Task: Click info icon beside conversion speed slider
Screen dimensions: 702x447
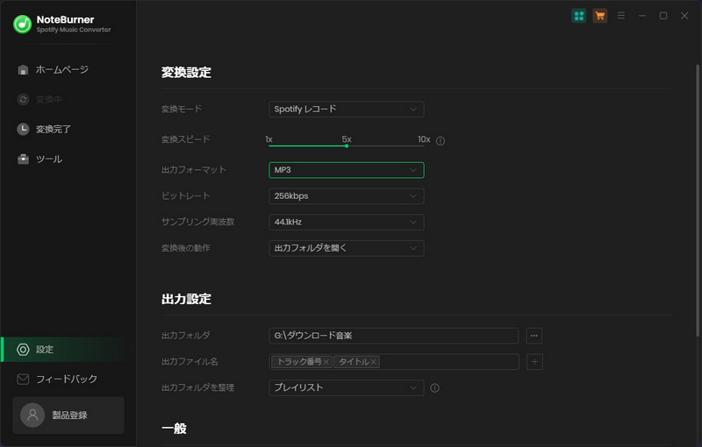Action: (x=441, y=140)
